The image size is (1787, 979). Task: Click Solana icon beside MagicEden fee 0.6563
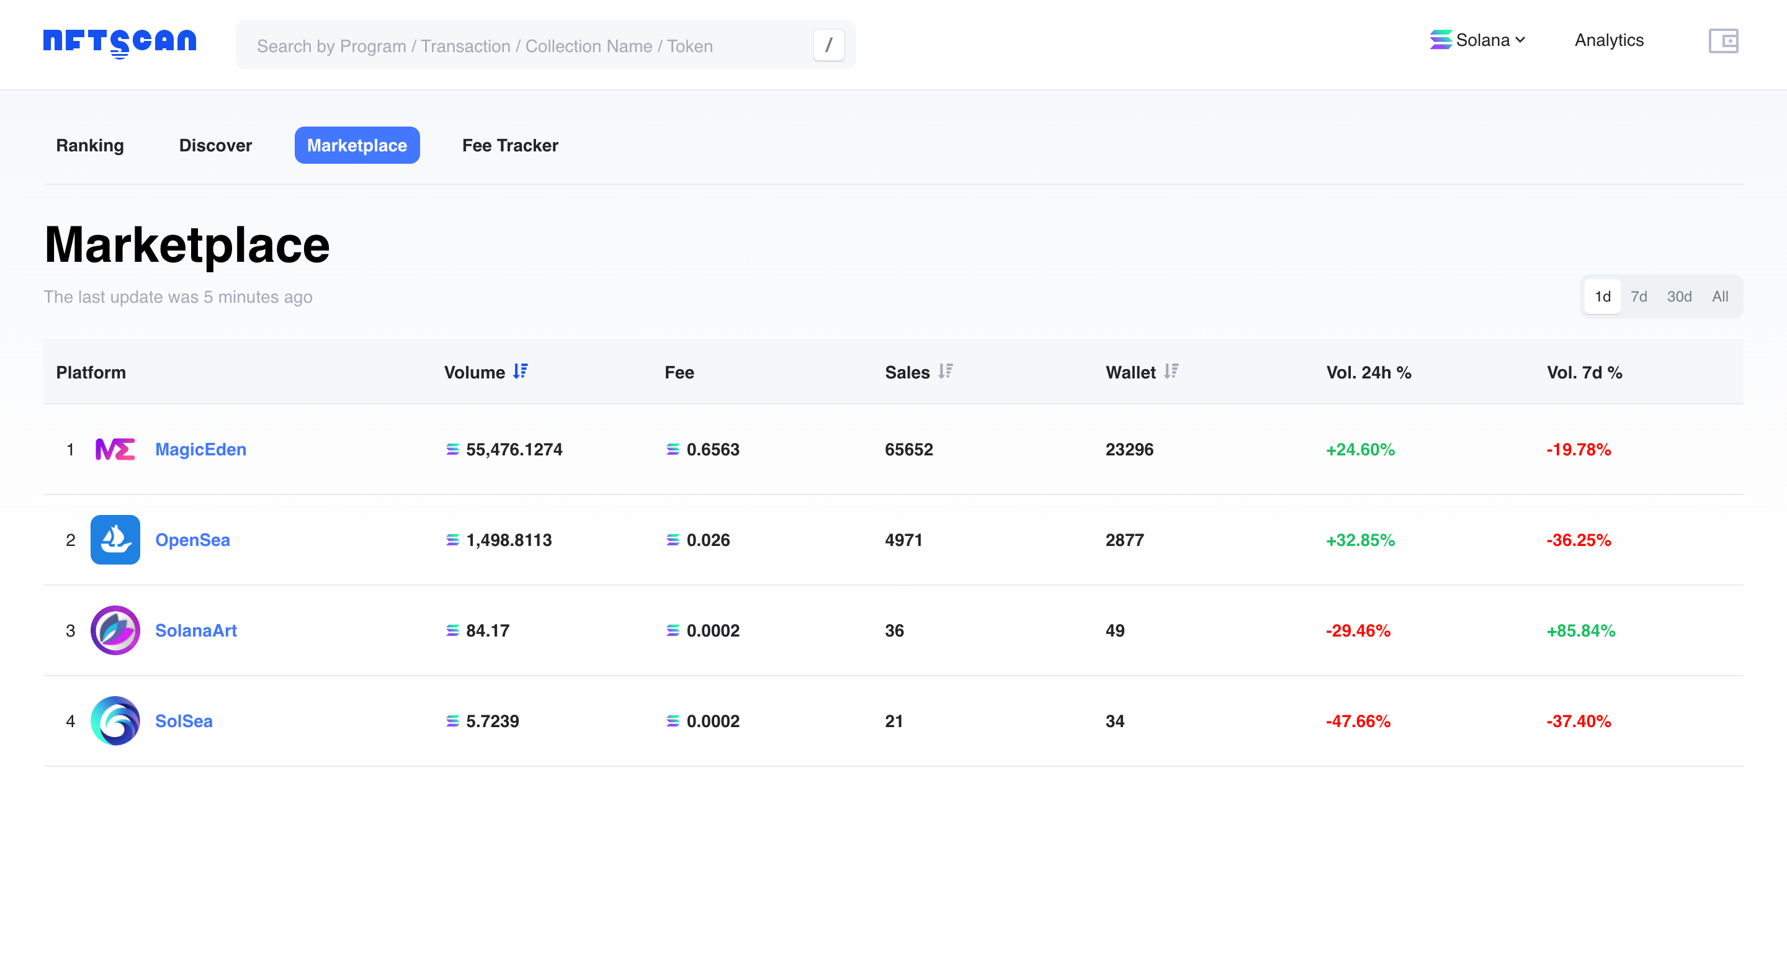(x=673, y=450)
